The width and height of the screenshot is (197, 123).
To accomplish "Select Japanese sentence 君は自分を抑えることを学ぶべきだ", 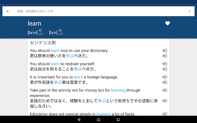I will point(63,69).
